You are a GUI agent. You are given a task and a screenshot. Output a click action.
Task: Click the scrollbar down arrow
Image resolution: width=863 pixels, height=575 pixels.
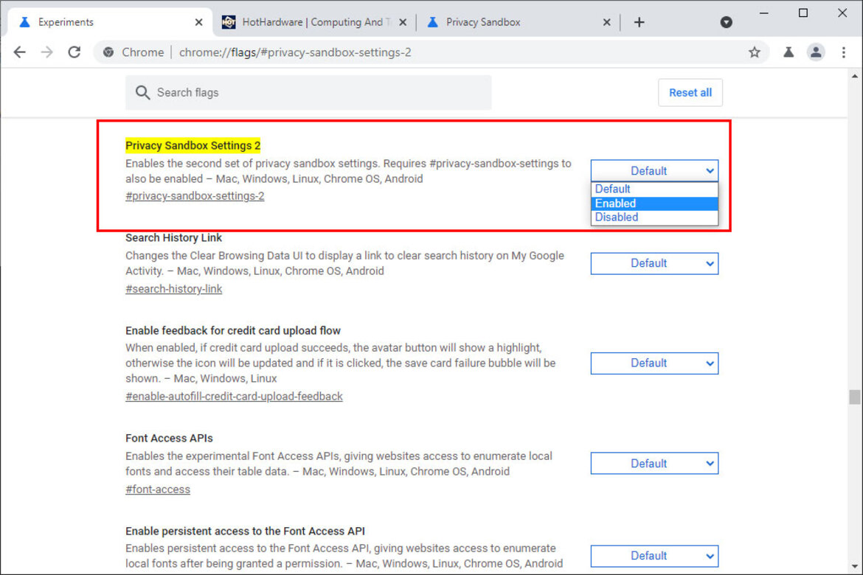(x=854, y=566)
